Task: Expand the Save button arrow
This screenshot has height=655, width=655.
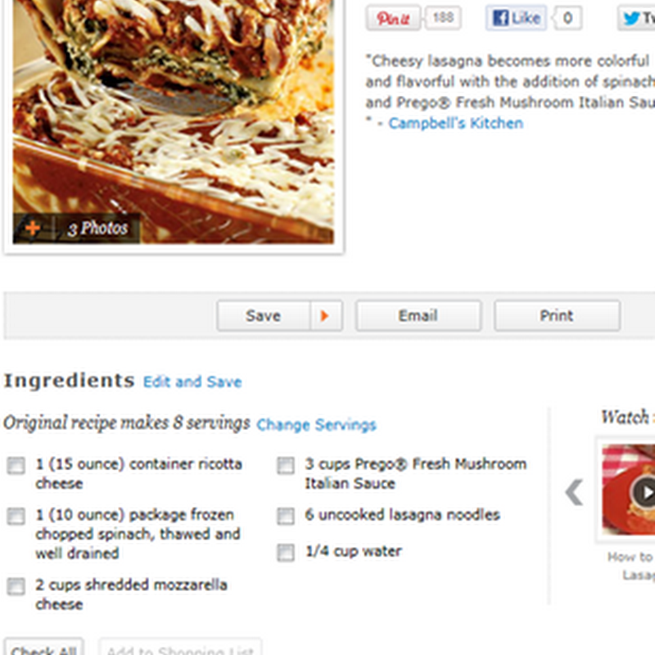Action: point(325,316)
